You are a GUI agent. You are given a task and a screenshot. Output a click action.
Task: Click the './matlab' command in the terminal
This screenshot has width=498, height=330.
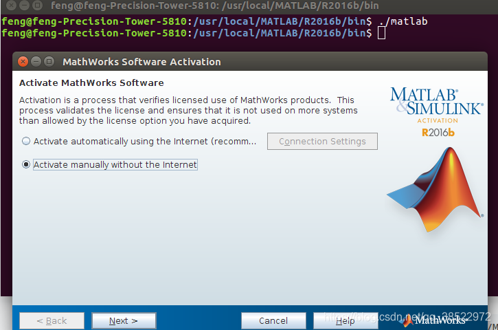[403, 21]
